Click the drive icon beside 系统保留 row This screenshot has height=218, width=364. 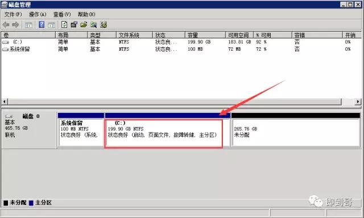coord(5,50)
